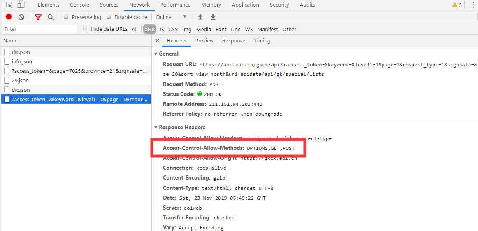Click Connection keep-alive header
This screenshot has height=231, width=478.
click(x=195, y=168)
